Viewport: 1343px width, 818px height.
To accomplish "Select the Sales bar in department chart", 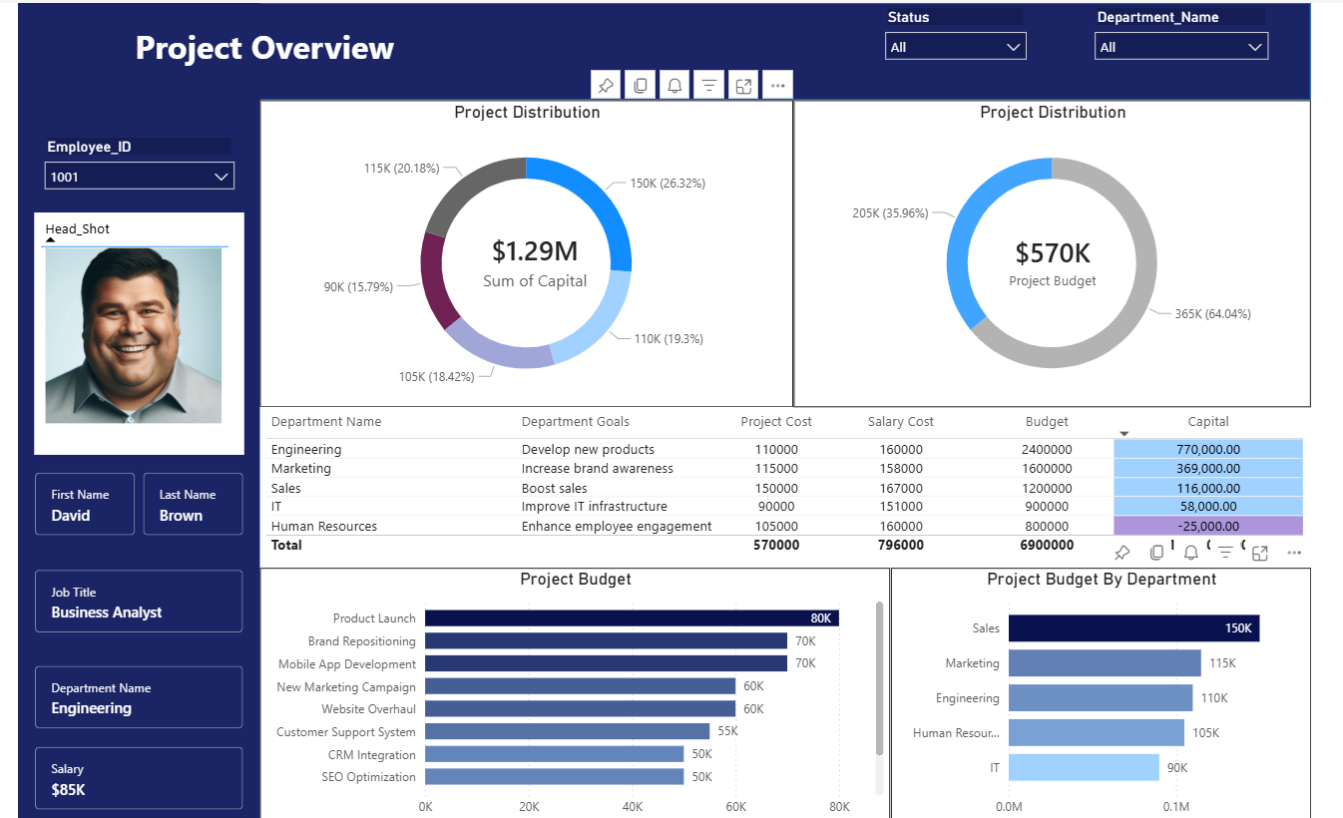I will [1132, 628].
